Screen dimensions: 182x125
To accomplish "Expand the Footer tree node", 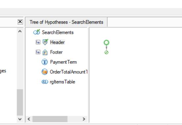I will pos(38,52).
